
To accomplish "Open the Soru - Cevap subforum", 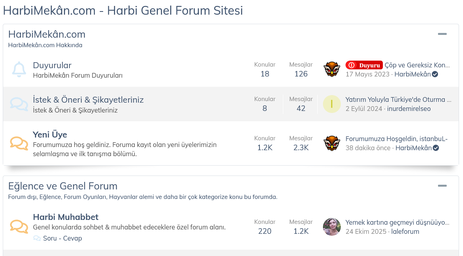I will click(62, 239).
